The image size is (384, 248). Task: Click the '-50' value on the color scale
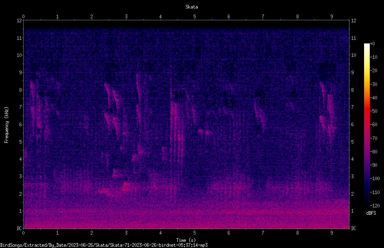pos(373,111)
